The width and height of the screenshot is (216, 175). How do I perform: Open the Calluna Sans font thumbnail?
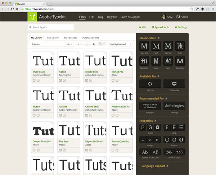pyautogui.click(x=95, y=95)
